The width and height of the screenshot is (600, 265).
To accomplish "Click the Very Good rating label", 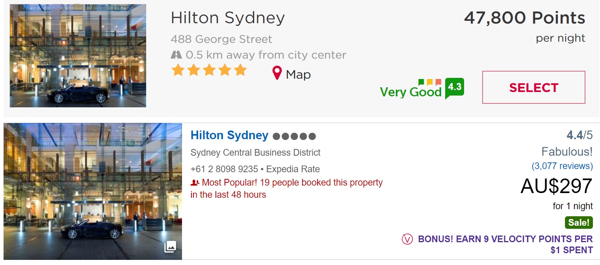I will pyautogui.click(x=411, y=92).
